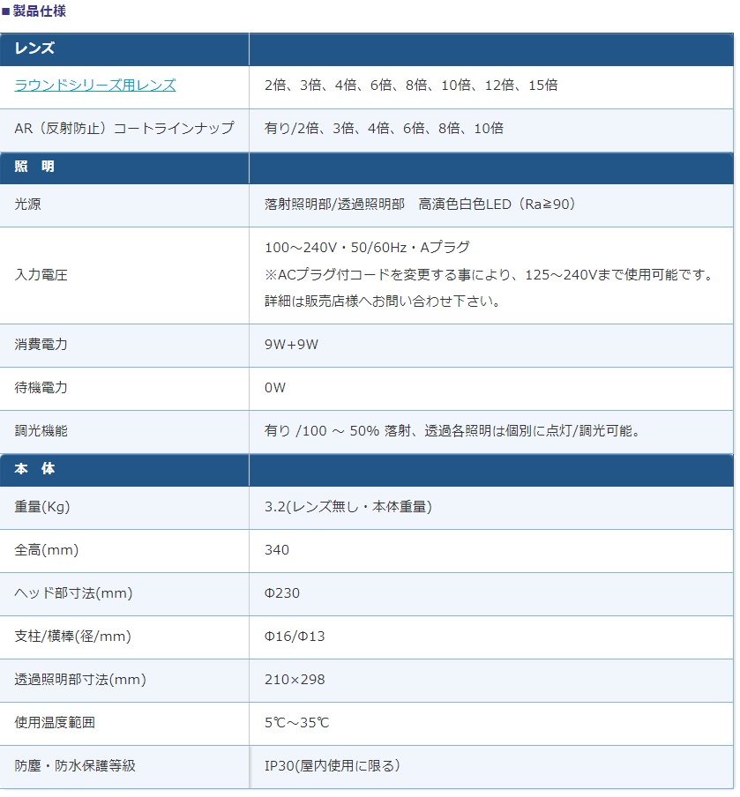Image resolution: width=740 pixels, height=797 pixels.
Task: Click the 重量(Kg) row label
Action: [x=42, y=507]
